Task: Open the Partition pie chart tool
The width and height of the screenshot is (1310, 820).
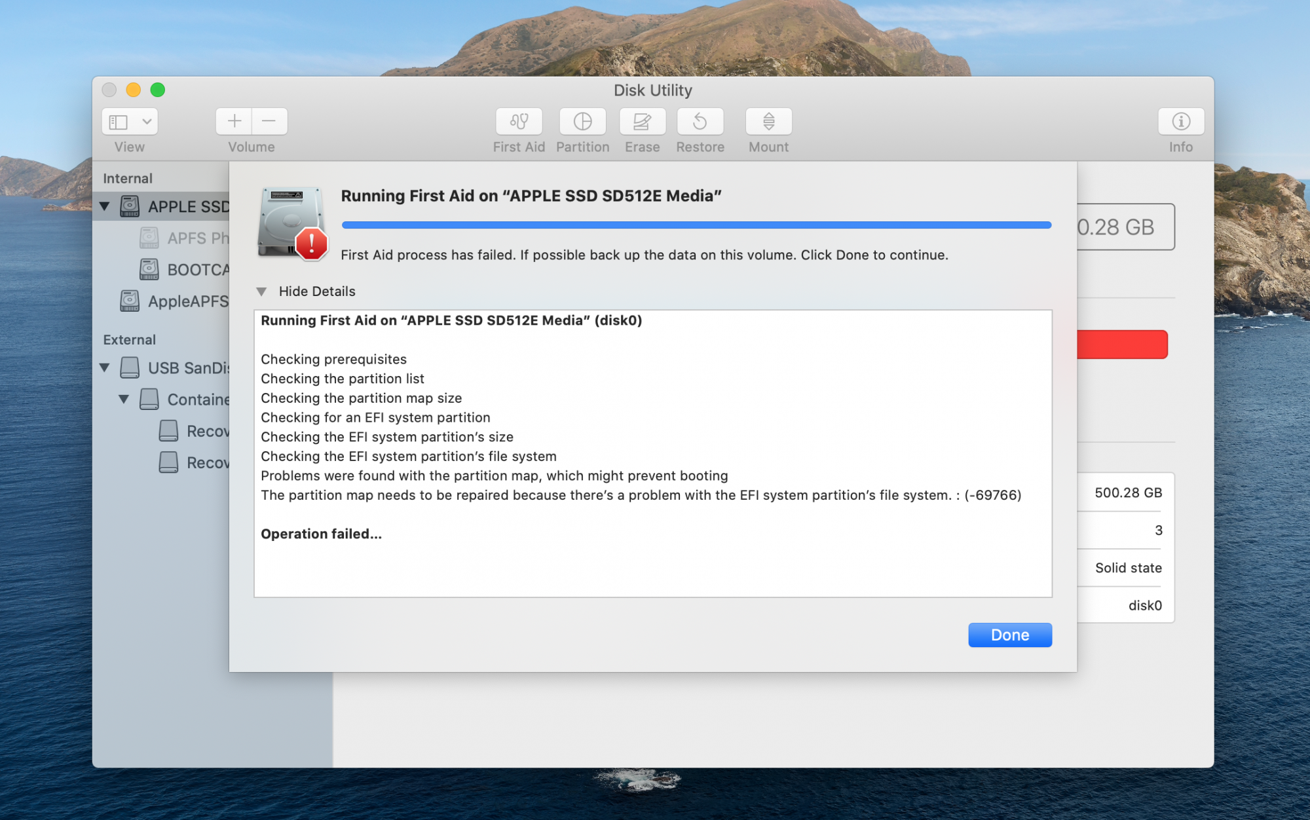Action: pos(582,121)
